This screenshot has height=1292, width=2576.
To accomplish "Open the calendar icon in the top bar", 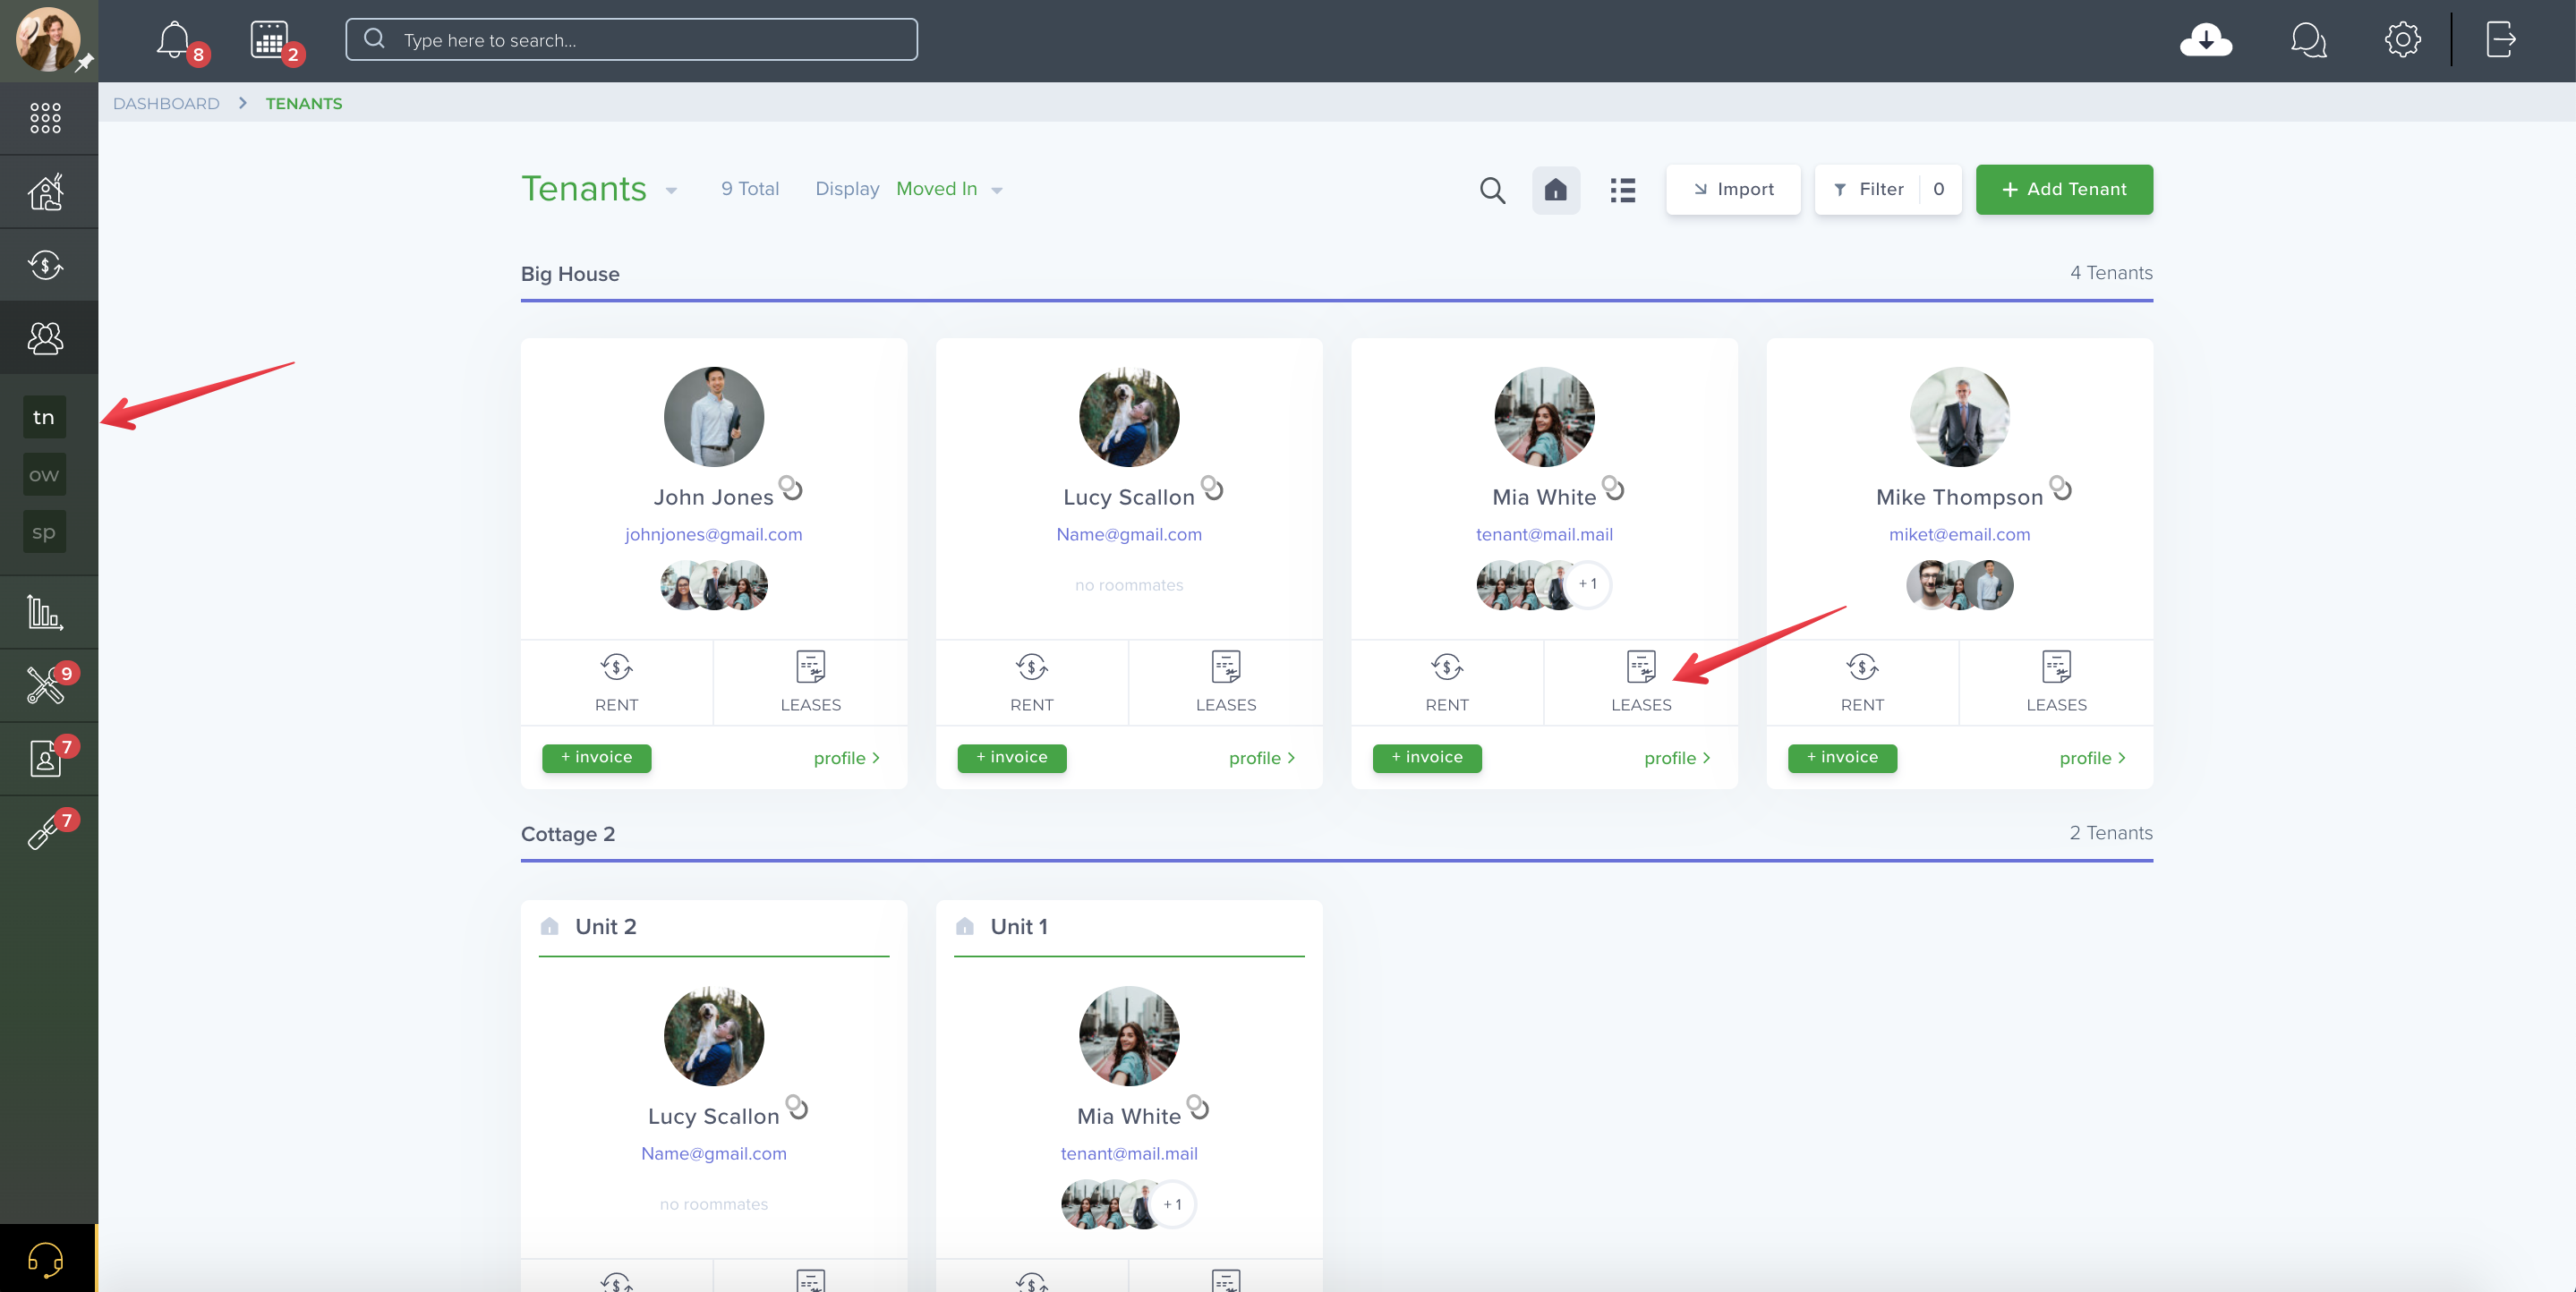I will tap(269, 40).
